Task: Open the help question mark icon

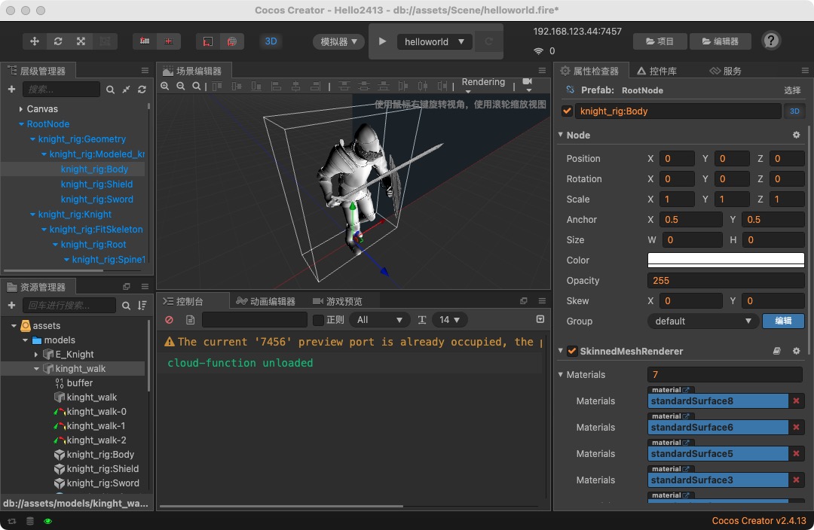Action: click(771, 41)
